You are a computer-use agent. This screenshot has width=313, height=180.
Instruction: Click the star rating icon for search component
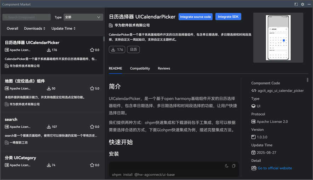92,127
